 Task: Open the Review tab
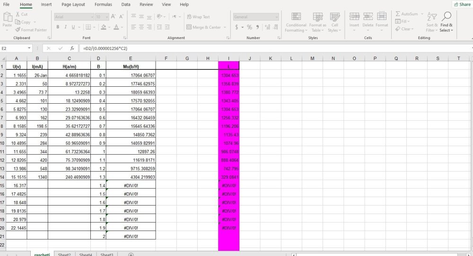(146, 4)
